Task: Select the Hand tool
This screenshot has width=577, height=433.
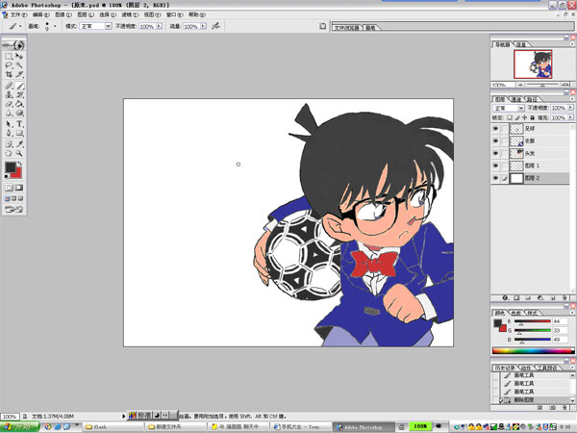Action: [x=9, y=153]
